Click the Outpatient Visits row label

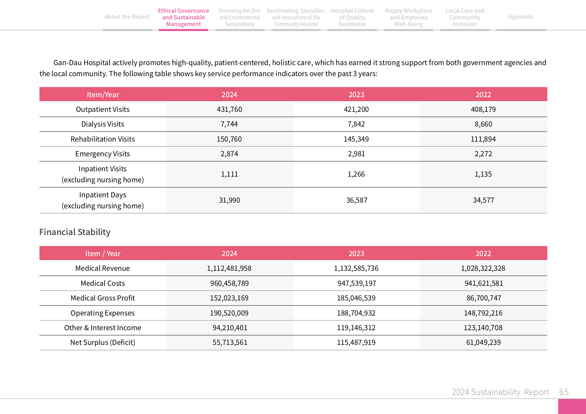point(103,110)
